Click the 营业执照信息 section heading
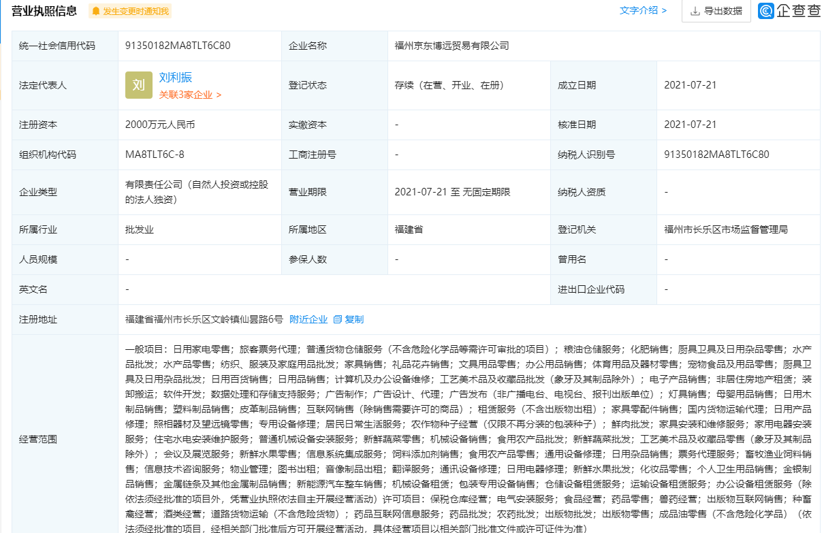The width and height of the screenshot is (824, 533). [x=44, y=11]
